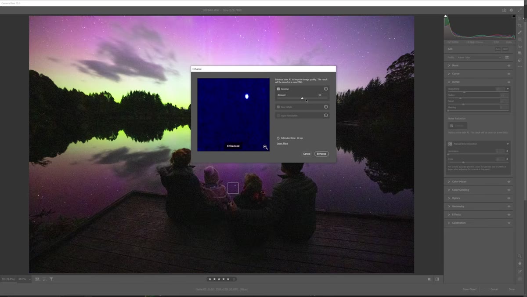Click the workflow options link at bottom
The width and height of the screenshot is (527, 297).
(222, 289)
